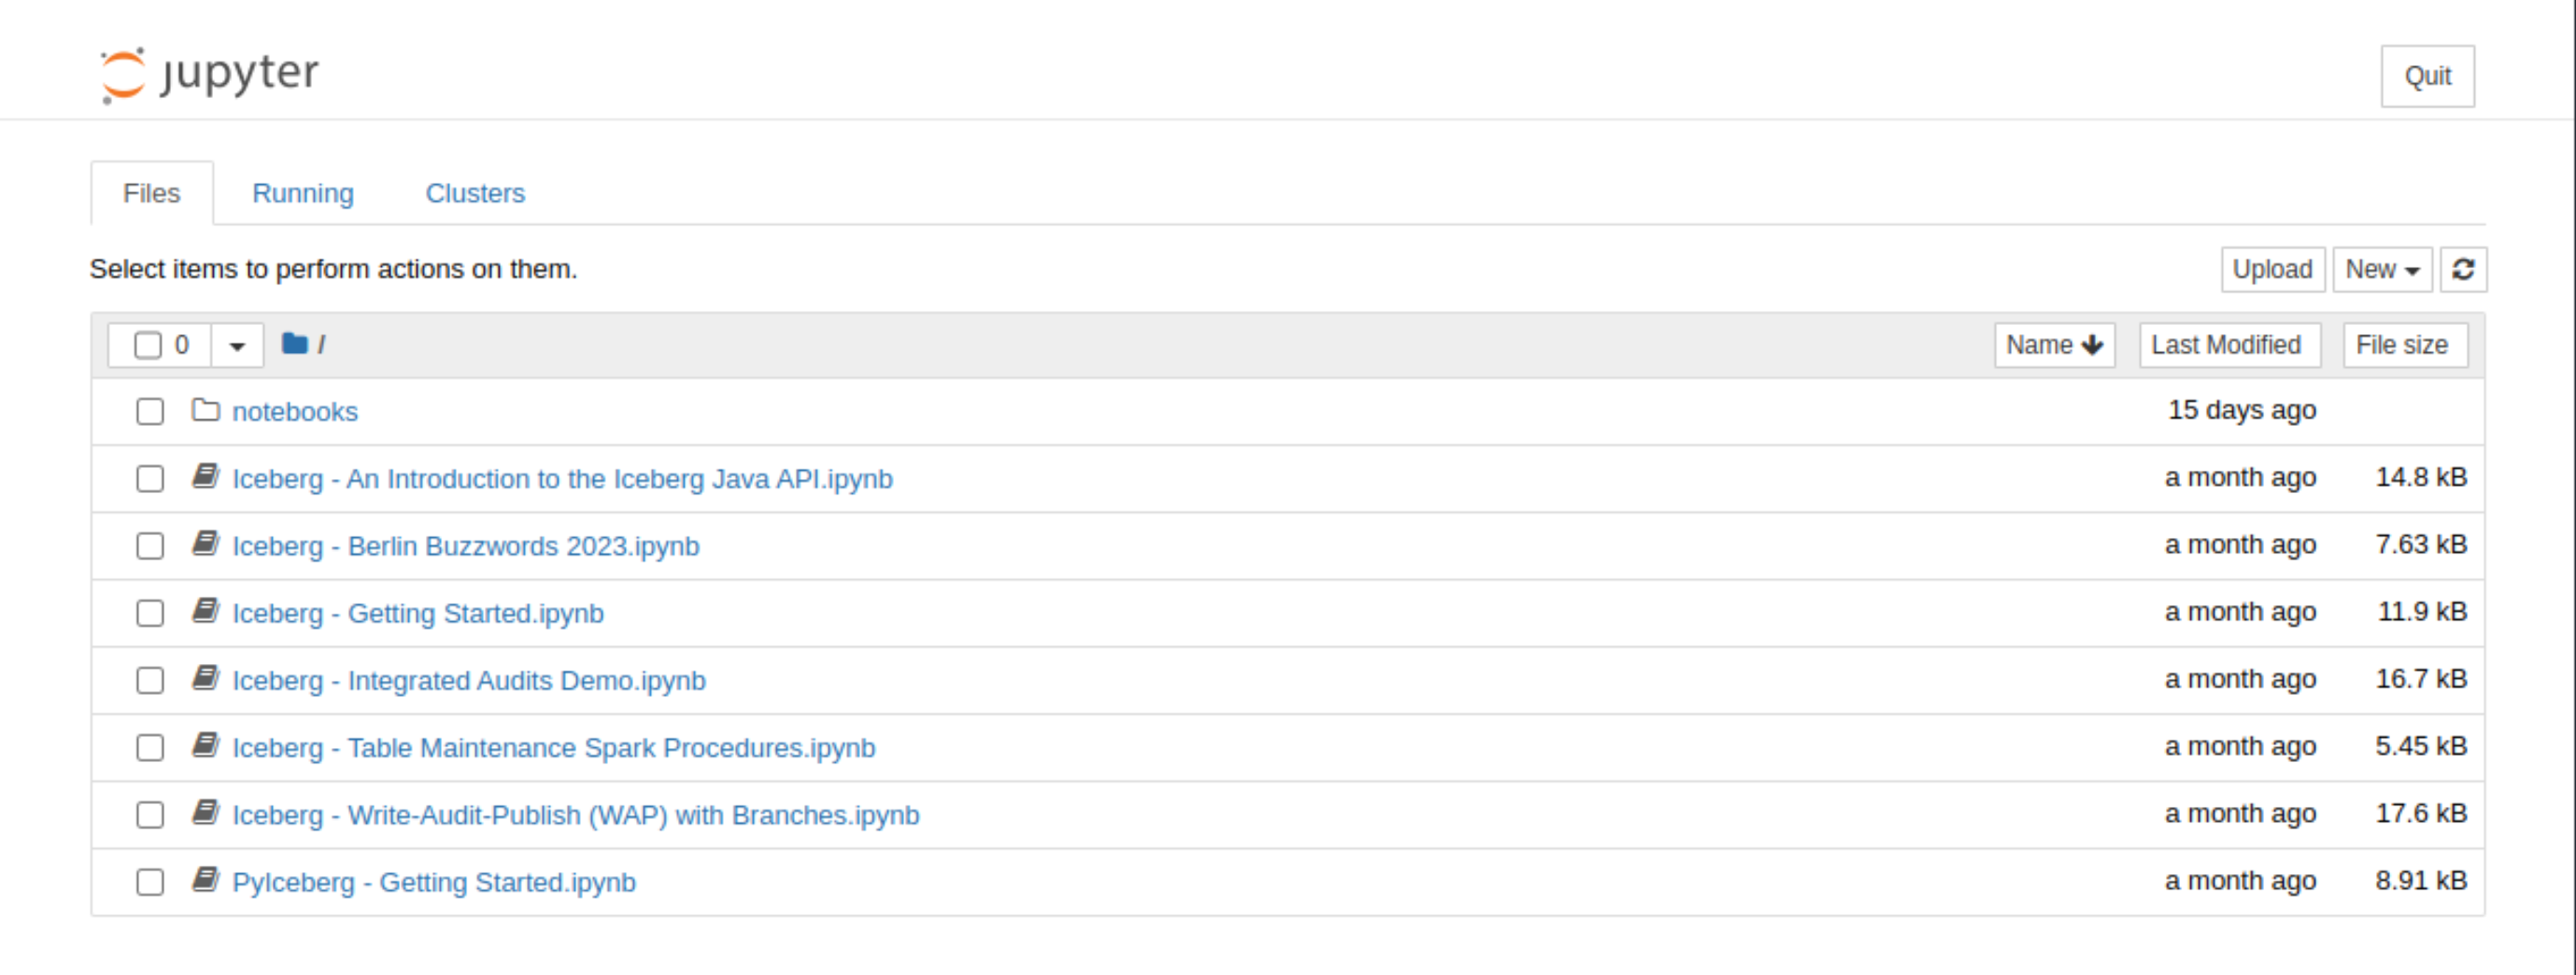Select checkbox for PyIceberg - Getting Started.ipynb

click(150, 882)
